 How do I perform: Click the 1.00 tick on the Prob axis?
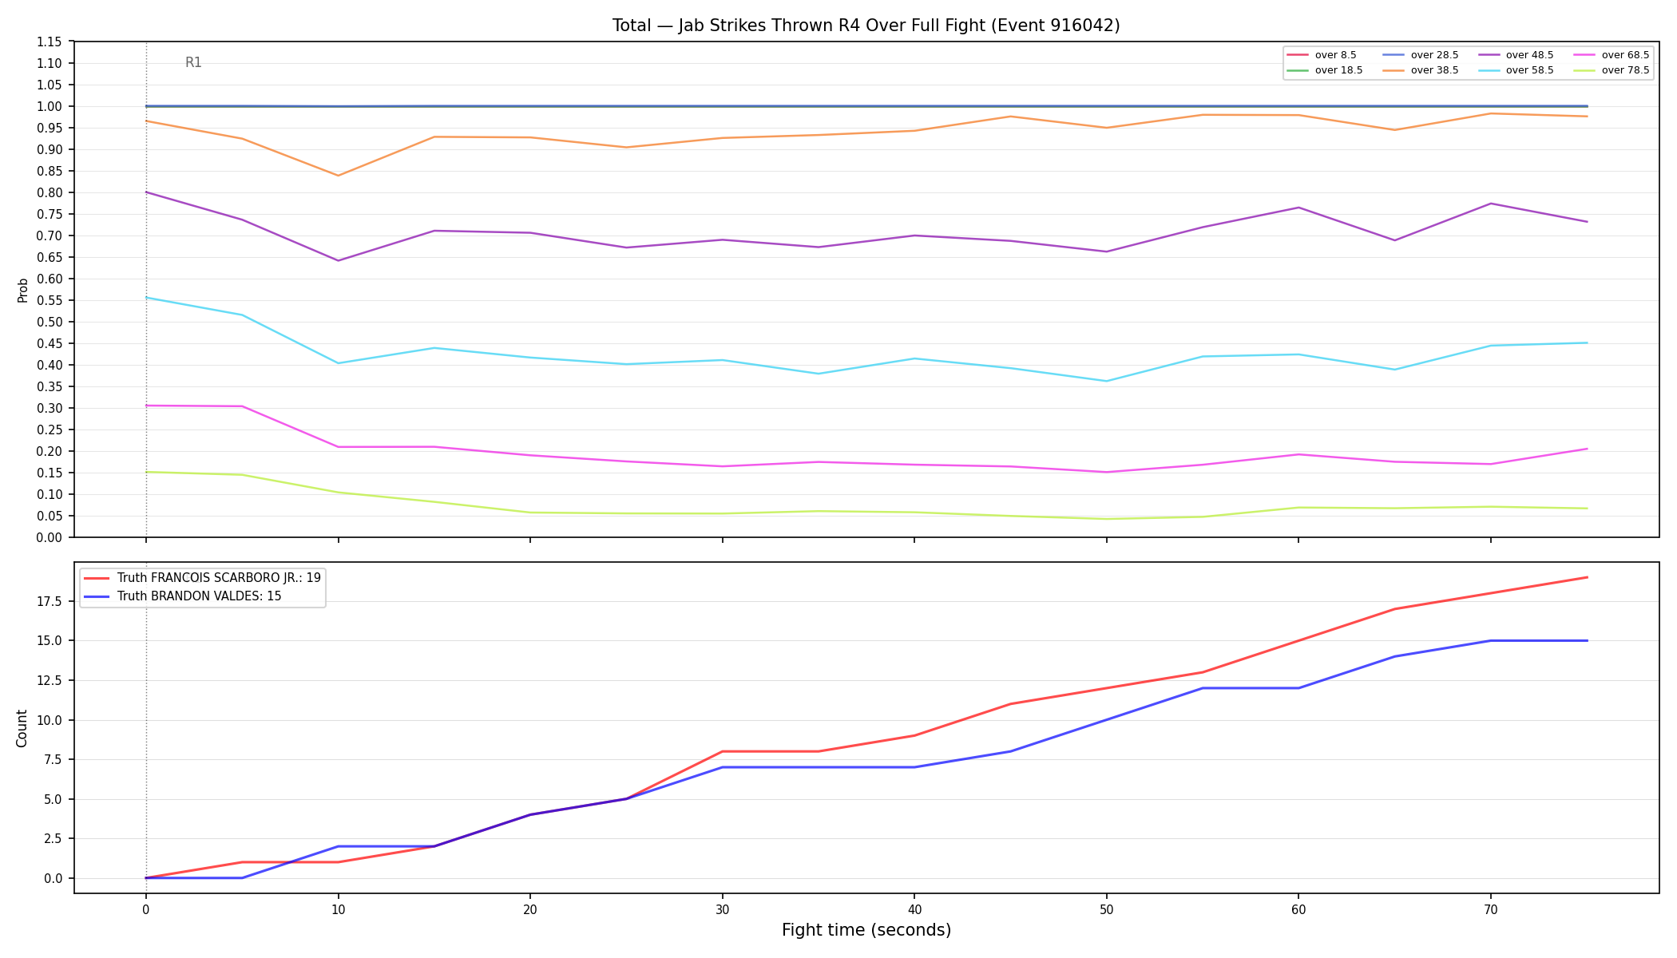click(50, 106)
